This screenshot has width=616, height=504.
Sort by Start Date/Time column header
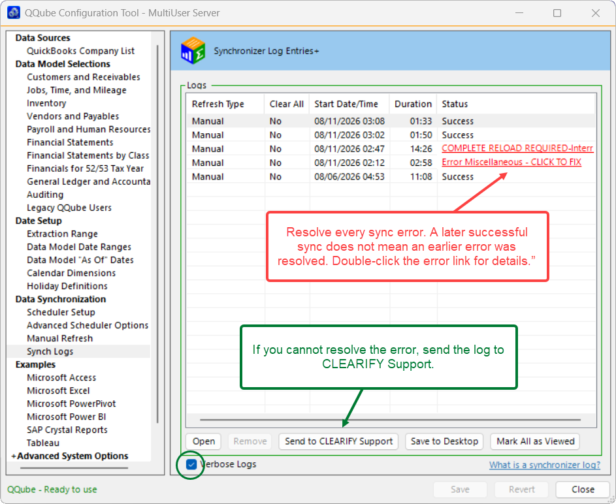349,104
